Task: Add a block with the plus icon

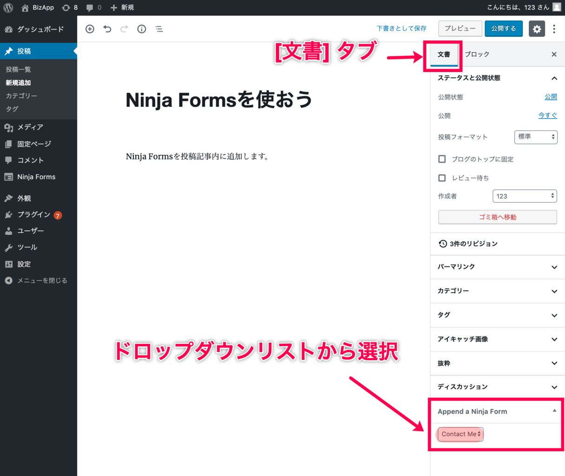Action: 90,29
